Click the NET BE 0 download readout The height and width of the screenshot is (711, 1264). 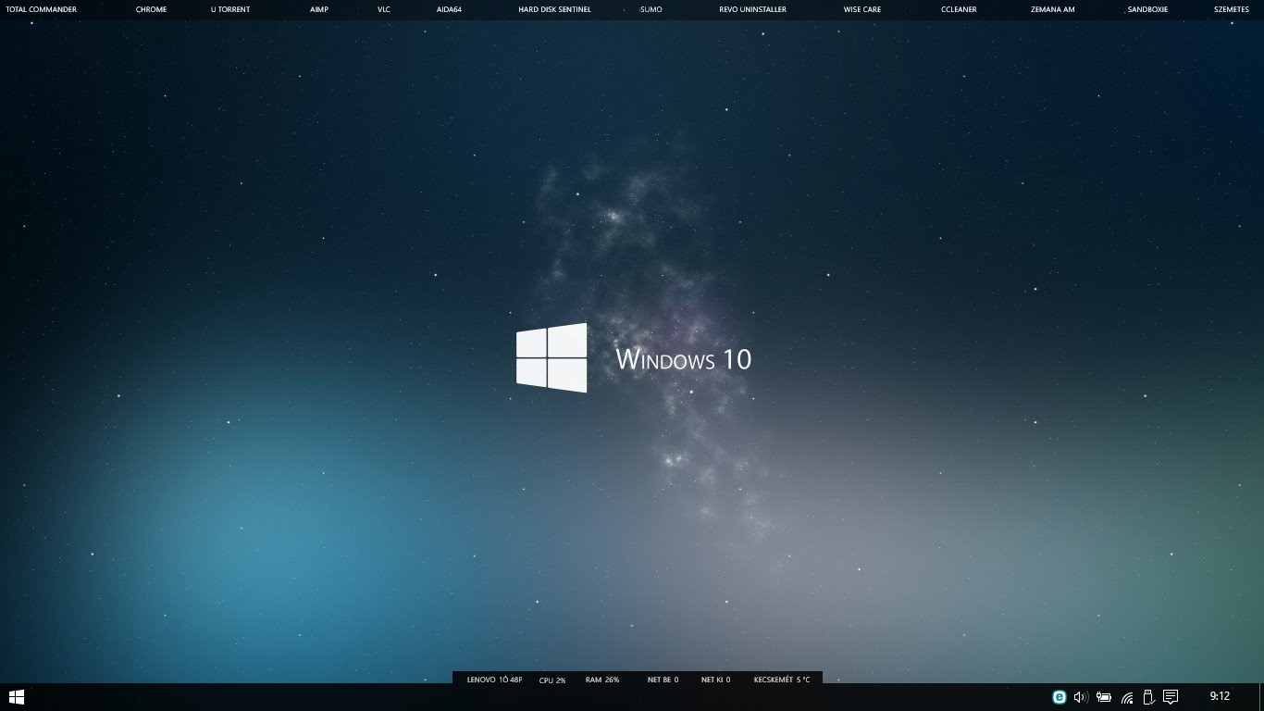point(663,680)
